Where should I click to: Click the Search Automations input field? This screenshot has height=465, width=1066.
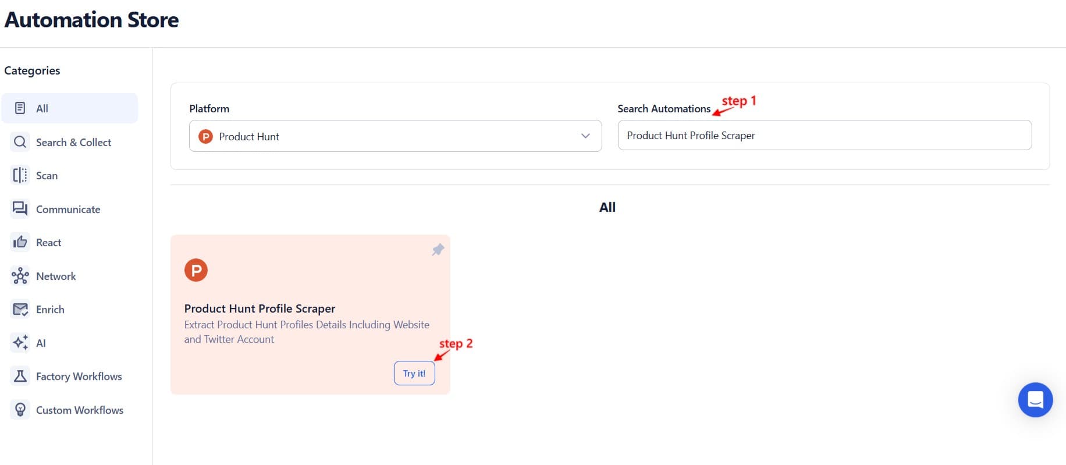pos(824,135)
